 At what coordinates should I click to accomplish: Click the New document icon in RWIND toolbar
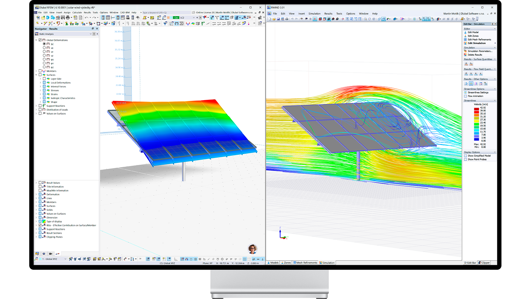point(270,19)
